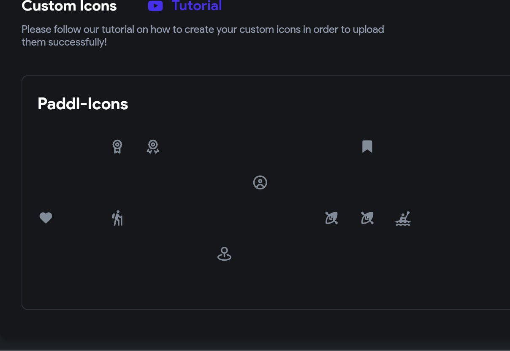Click the Paddl-Icons heading
This screenshot has width=510, height=351.
pos(83,104)
